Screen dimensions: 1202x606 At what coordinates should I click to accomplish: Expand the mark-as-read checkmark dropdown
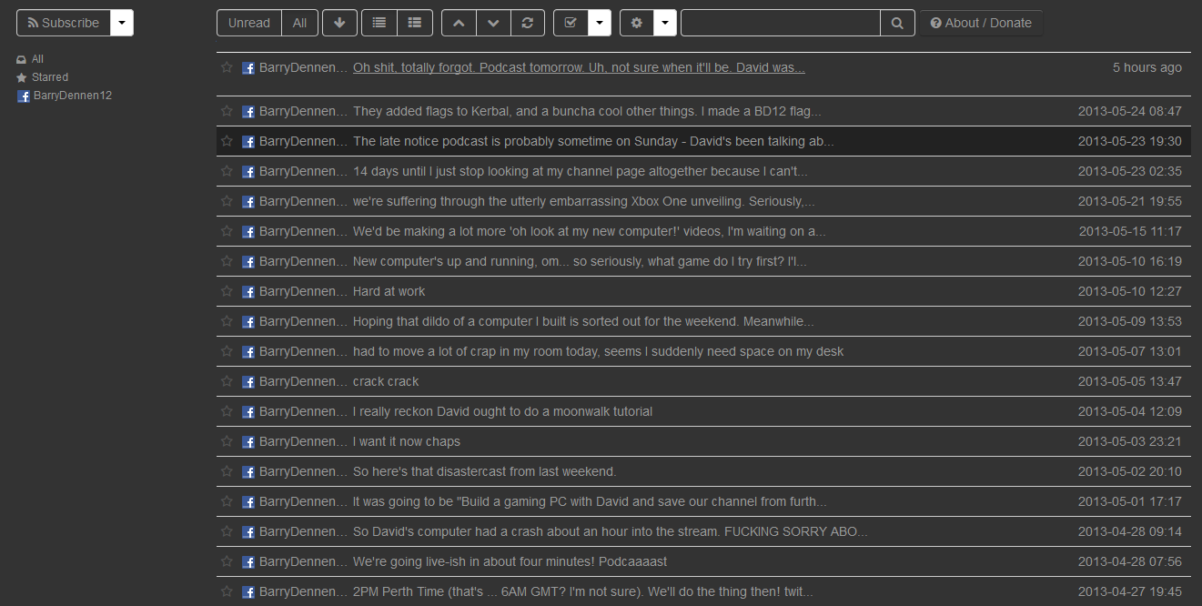pyautogui.click(x=600, y=23)
